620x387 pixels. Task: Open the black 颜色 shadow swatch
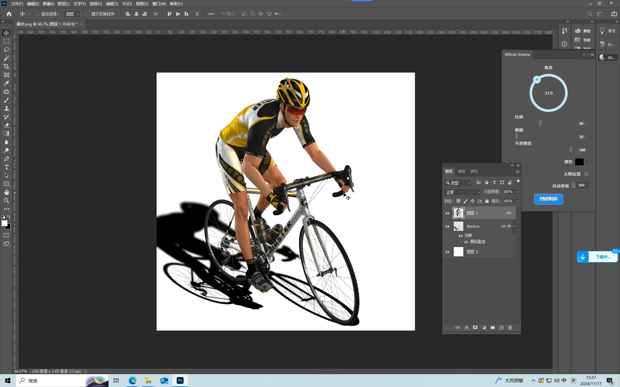(x=579, y=162)
